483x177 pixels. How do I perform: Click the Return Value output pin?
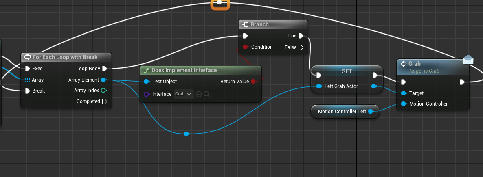253,82
